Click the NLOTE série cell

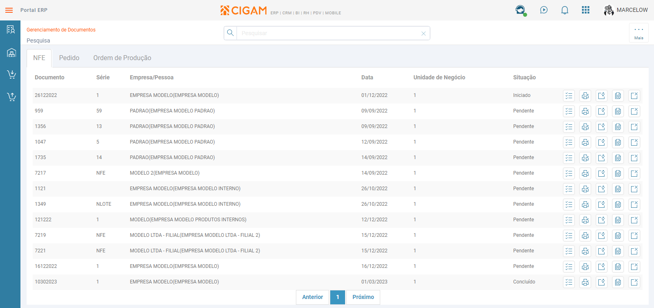click(104, 204)
